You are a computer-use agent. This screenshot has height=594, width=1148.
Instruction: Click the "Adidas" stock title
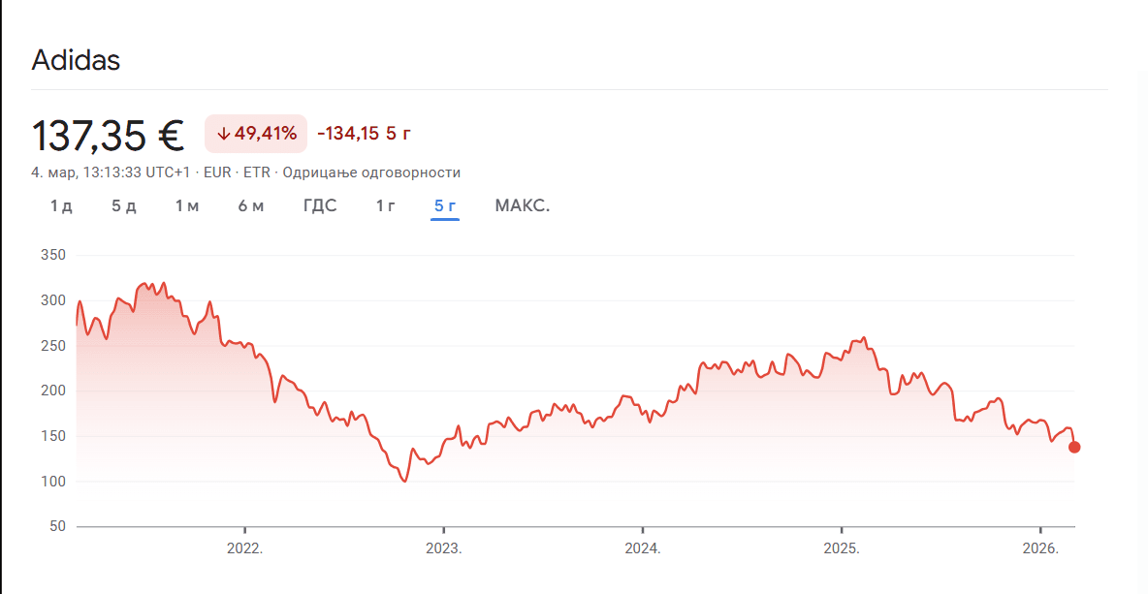tap(76, 60)
